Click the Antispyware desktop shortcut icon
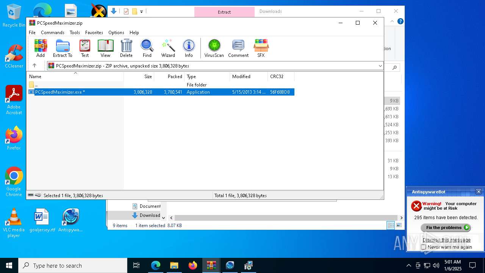The image size is (485, 273). 70,220
